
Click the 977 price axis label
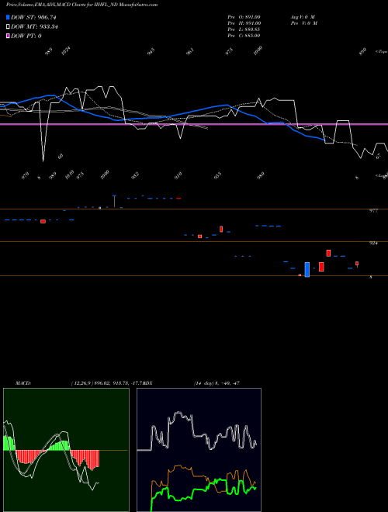373,211
